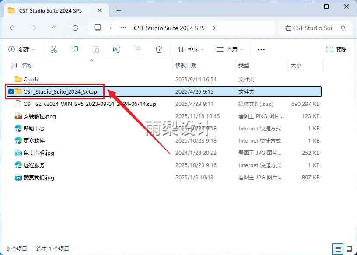Sort by 类型 column header
Viewport: 357px width, 255px height.
(244, 66)
